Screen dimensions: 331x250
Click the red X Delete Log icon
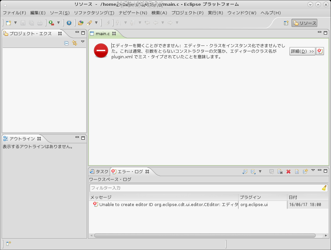pos(288,172)
